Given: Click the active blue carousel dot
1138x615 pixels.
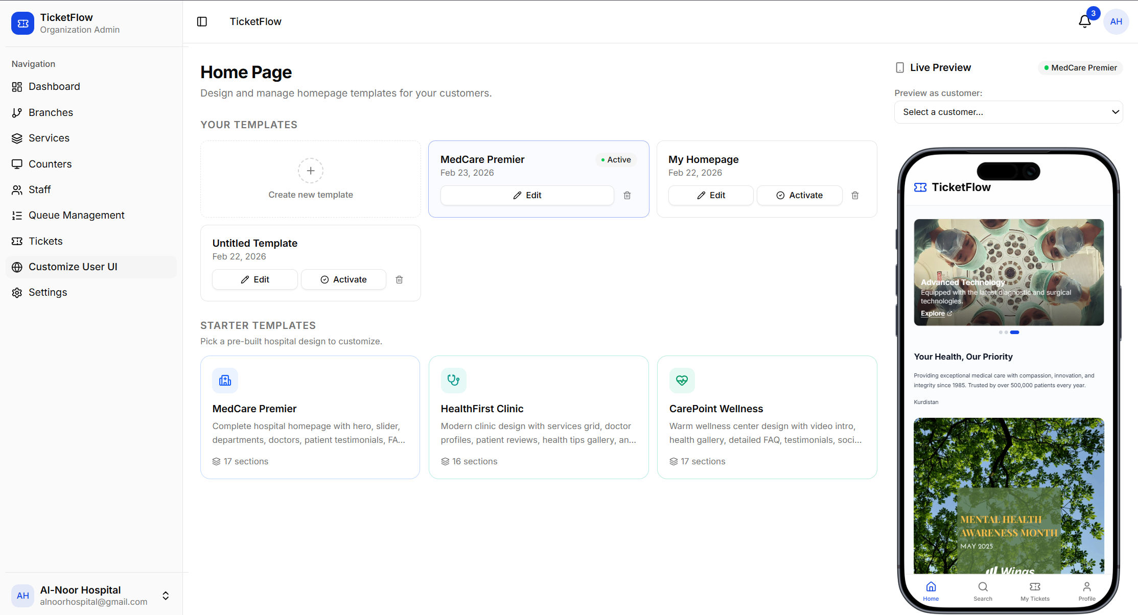Looking at the screenshot, I should pos(1015,332).
